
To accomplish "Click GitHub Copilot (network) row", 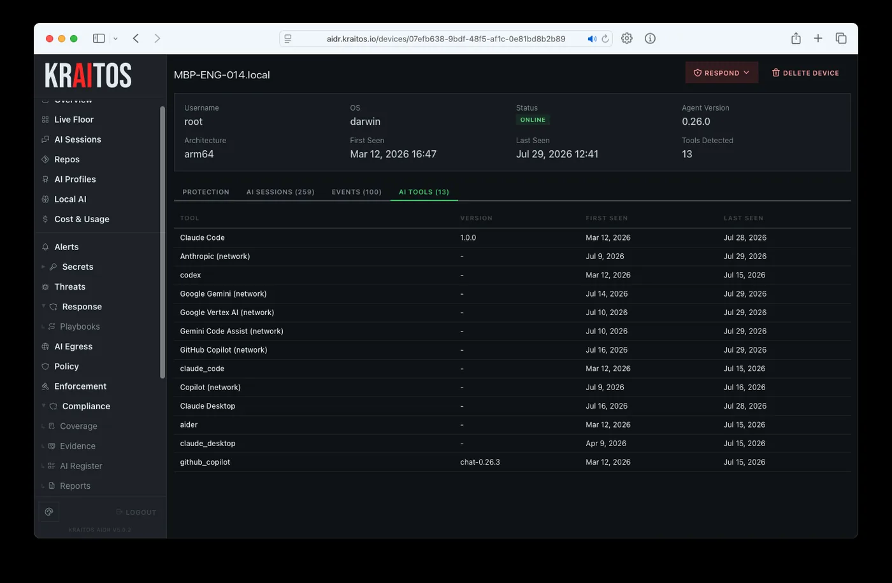I will [512, 350].
